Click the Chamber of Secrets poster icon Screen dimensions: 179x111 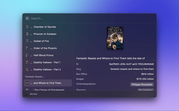[27, 27]
